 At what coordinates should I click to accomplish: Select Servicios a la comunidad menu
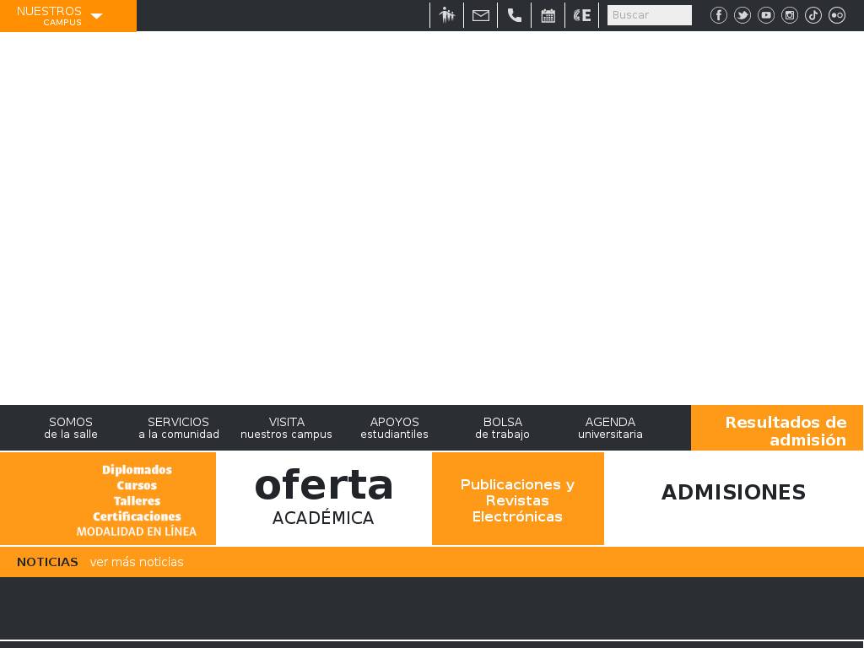[x=179, y=428]
